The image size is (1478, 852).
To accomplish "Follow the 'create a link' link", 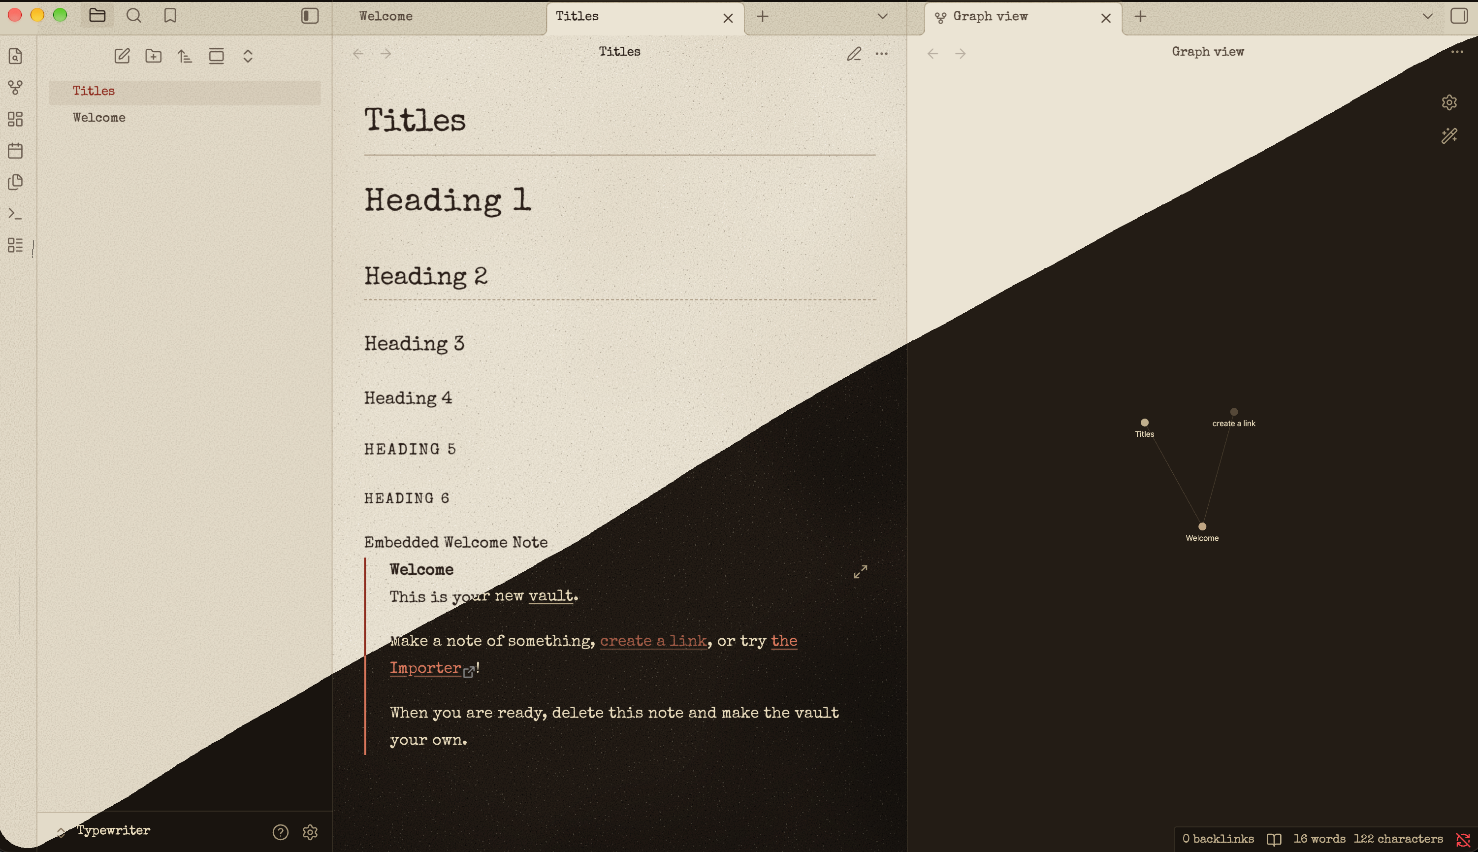I will [653, 641].
